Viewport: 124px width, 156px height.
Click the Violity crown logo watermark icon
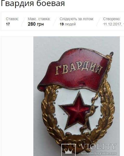coord(69,150)
